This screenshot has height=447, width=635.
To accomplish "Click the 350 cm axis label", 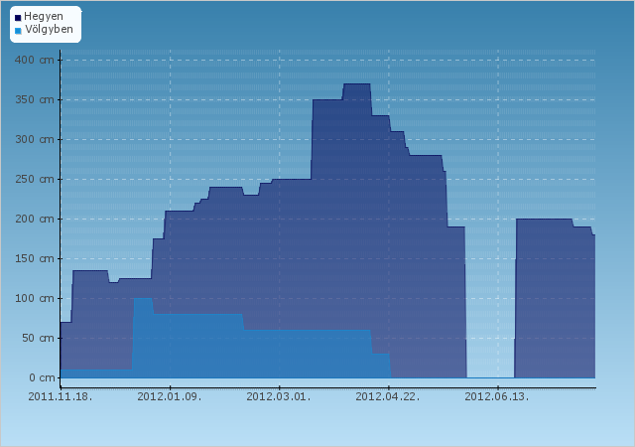I will click(x=35, y=99).
